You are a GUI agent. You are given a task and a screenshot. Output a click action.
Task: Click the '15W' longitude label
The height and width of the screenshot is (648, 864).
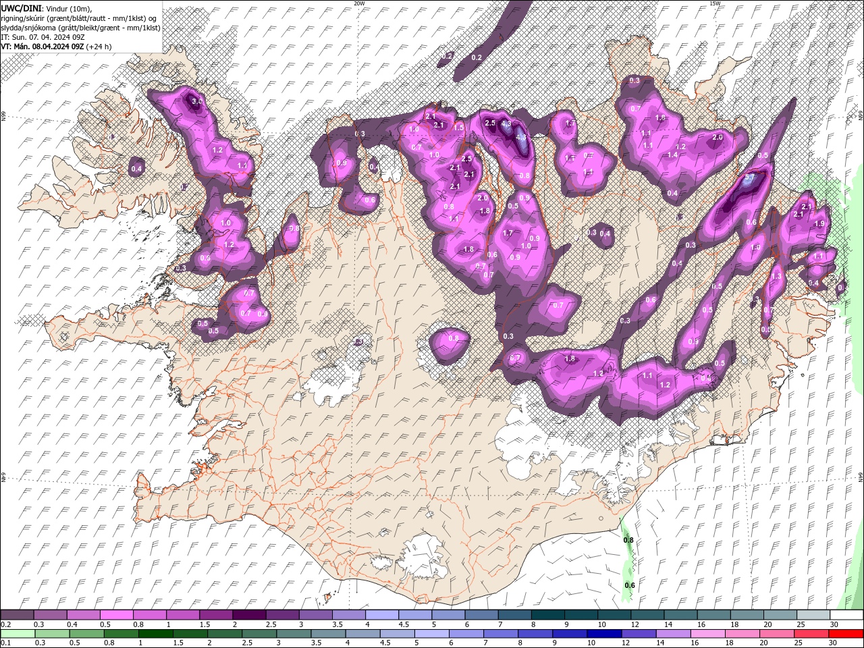click(x=715, y=3)
